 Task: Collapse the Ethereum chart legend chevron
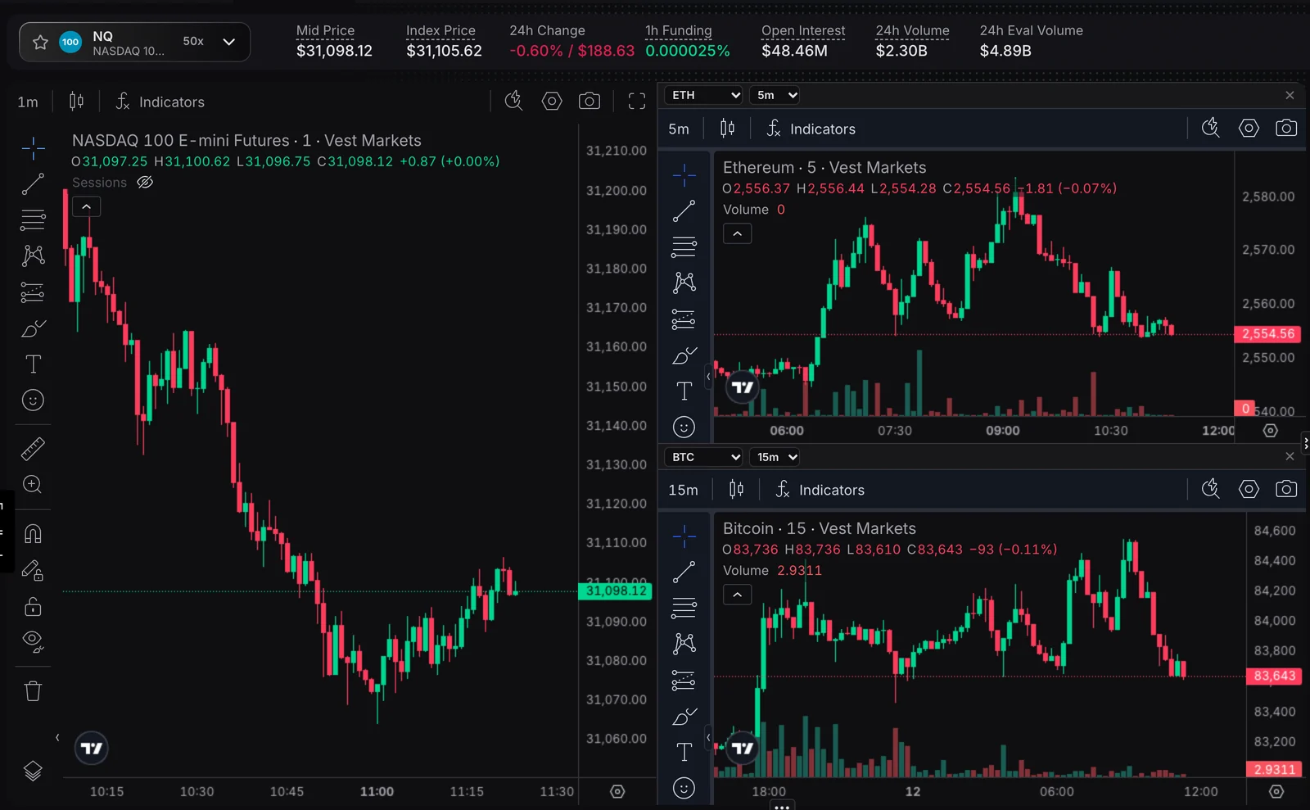(x=737, y=233)
